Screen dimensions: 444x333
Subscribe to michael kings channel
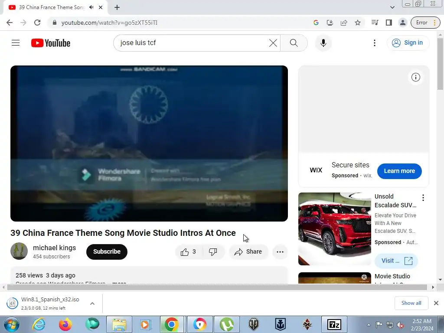107,252
